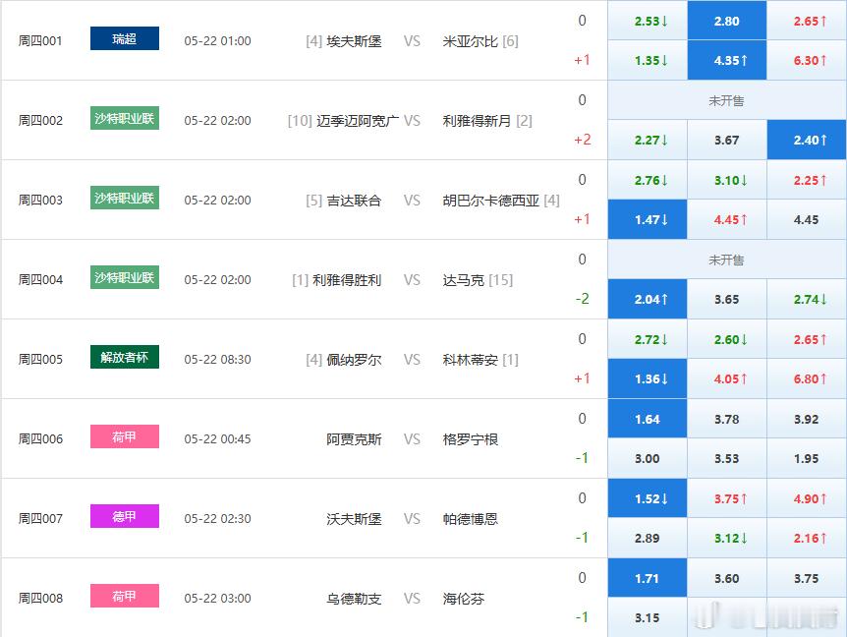Open team page for 米亚尔比

pos(470,41)
